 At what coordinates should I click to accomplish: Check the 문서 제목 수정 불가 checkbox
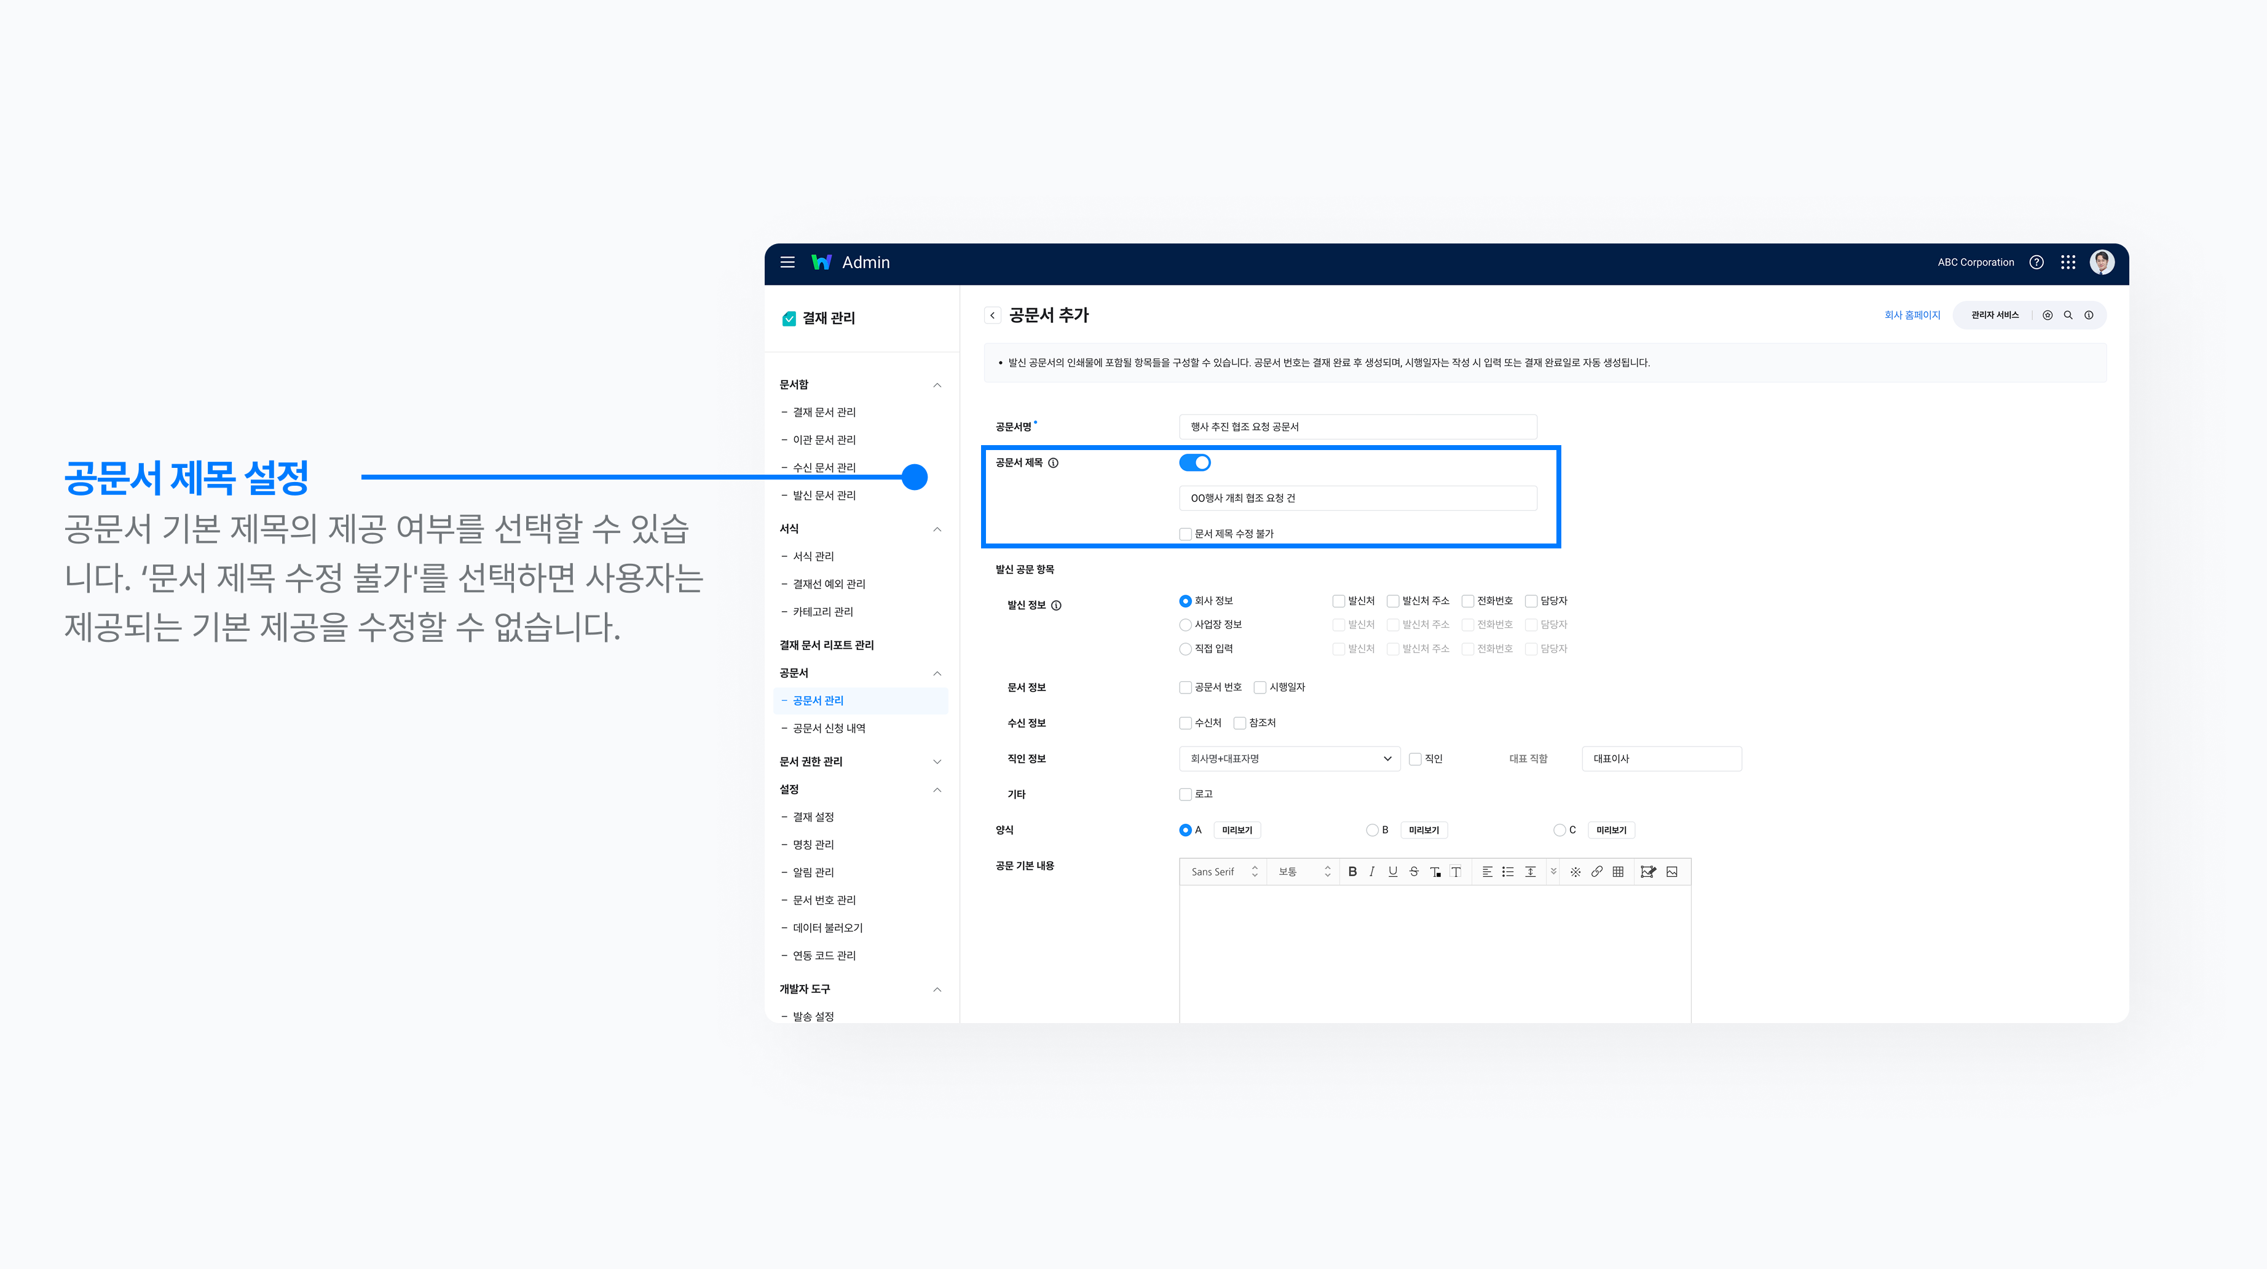pos(1185,534)
